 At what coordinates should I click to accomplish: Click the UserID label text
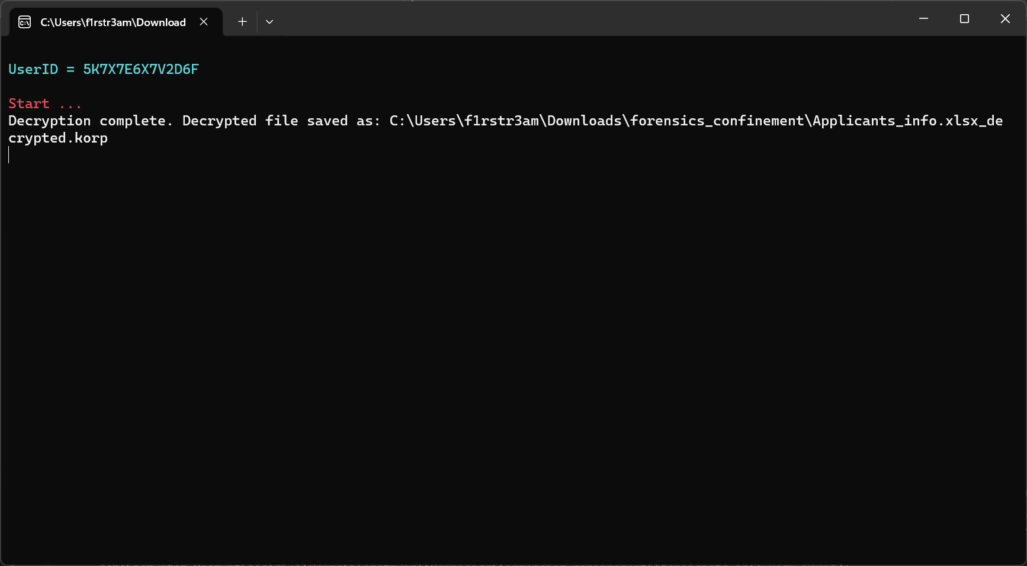[33, 69]
